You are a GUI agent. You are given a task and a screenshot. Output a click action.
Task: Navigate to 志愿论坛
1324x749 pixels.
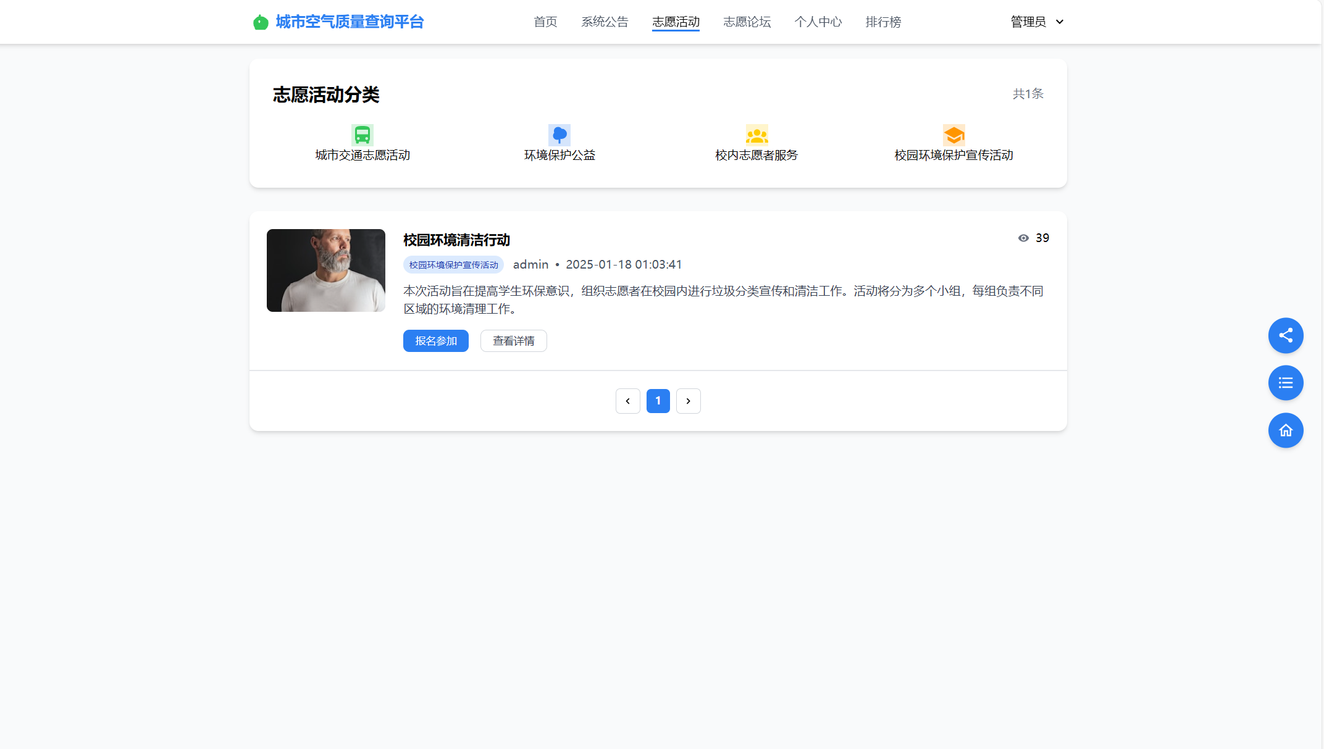747,22
